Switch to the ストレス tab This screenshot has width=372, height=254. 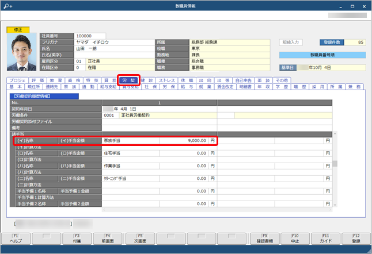tap(166, 80)
